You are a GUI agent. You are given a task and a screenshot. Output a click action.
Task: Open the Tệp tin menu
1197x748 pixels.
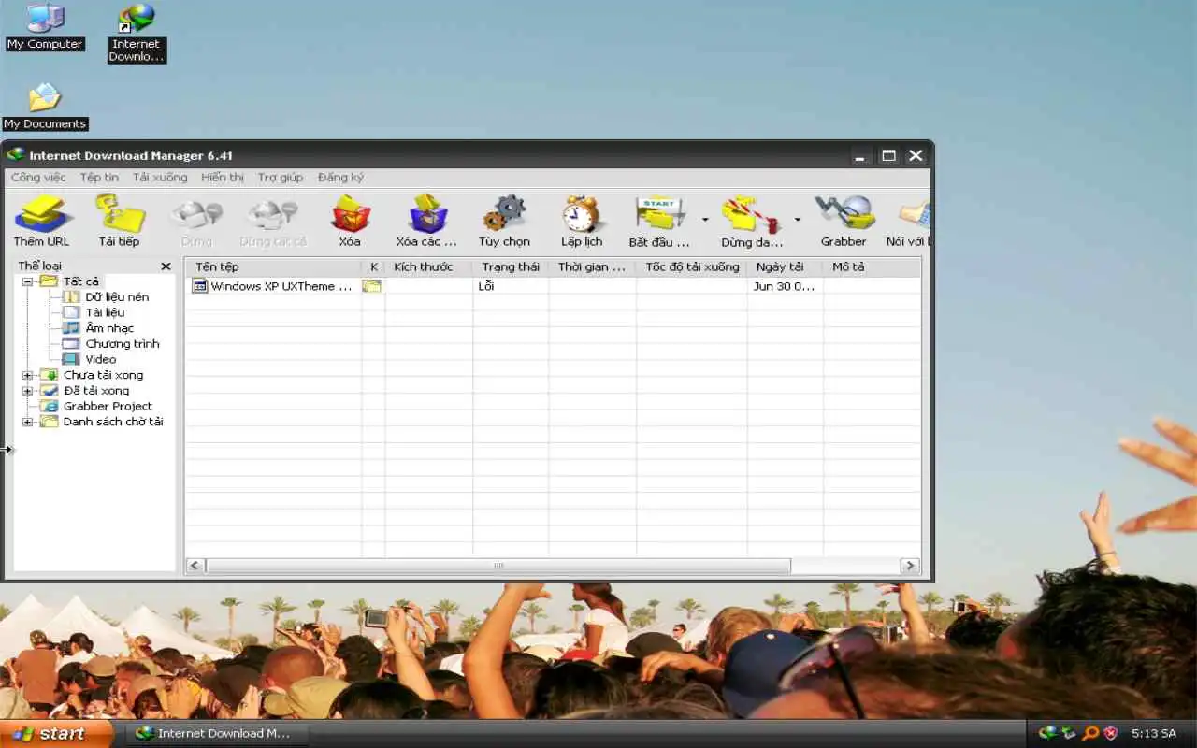(99, 177)
